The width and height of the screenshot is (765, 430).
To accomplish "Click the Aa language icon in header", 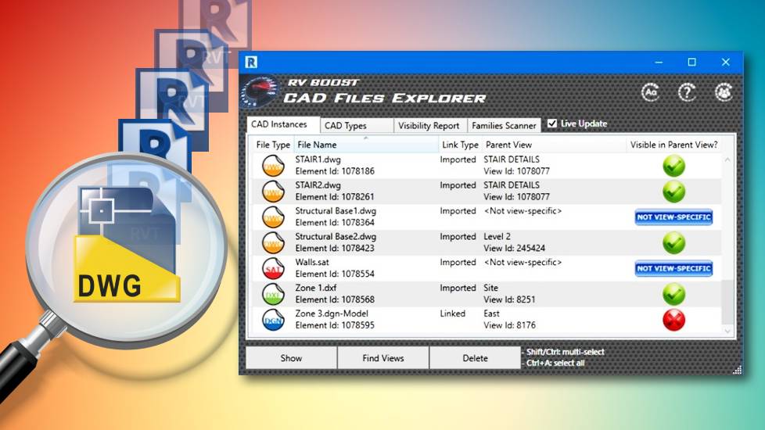I will click(650, 91).
